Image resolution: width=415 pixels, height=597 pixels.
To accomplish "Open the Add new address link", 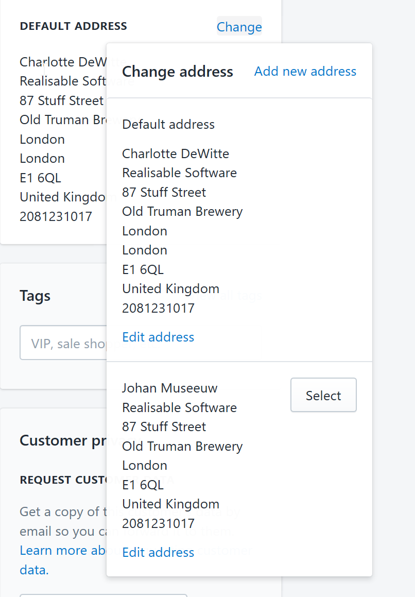I will click(305, 71).
